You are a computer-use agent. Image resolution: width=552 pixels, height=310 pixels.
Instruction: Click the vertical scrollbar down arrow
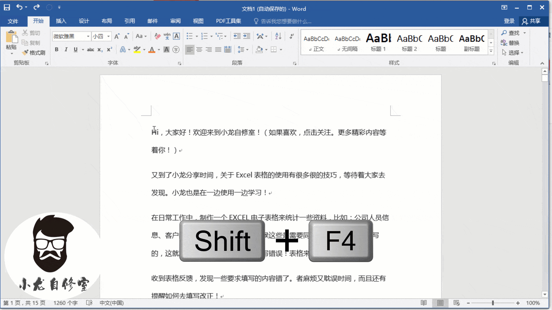coord(545,294)
